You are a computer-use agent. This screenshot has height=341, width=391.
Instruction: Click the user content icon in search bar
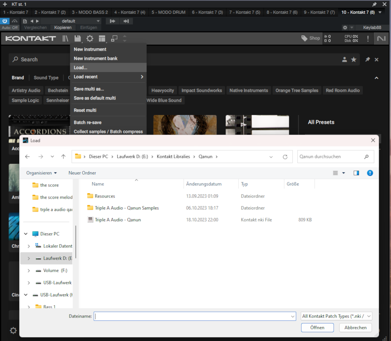tap(344, 60)
